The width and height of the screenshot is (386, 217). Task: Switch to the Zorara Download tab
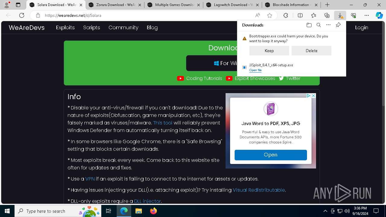115,5
